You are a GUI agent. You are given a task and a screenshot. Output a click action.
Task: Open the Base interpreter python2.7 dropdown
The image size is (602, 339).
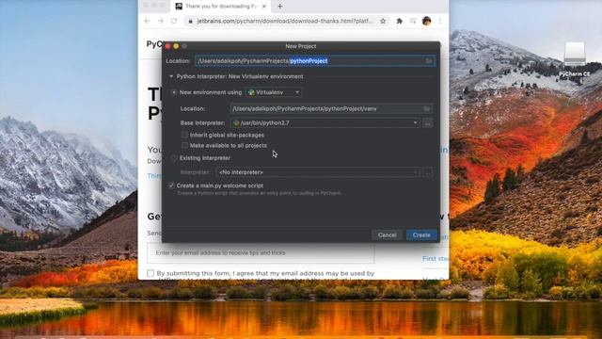pyautogui.click(x=325, y=123)
